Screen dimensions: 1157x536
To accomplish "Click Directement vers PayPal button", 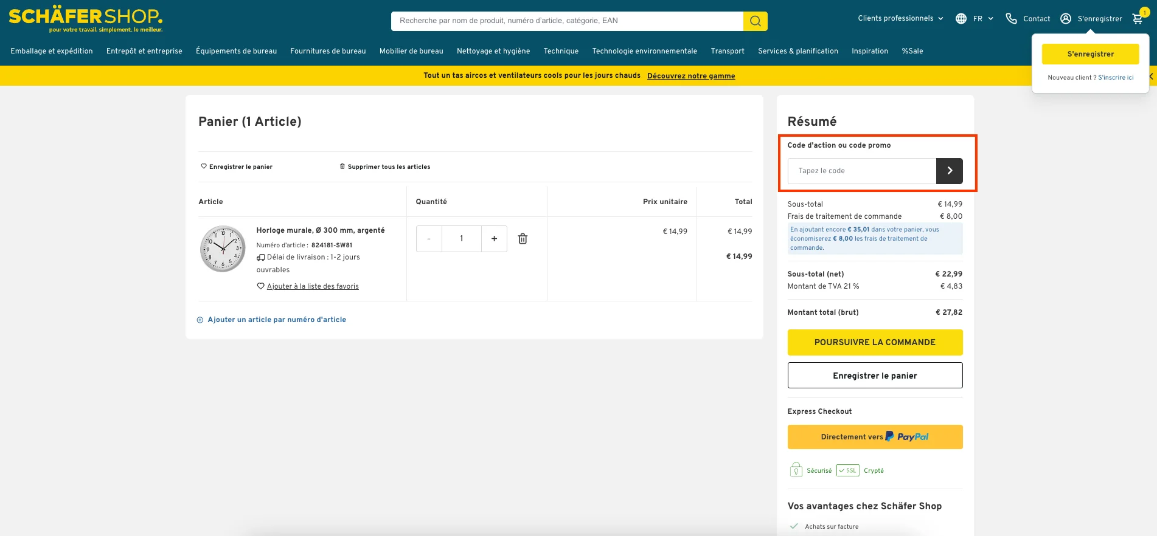I will 875,437.
